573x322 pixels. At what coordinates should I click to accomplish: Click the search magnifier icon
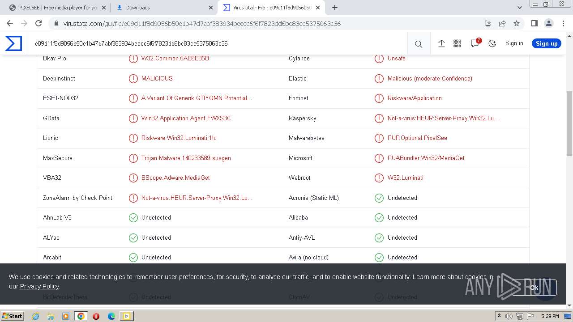pyautogui.click(x=419, y=44)
